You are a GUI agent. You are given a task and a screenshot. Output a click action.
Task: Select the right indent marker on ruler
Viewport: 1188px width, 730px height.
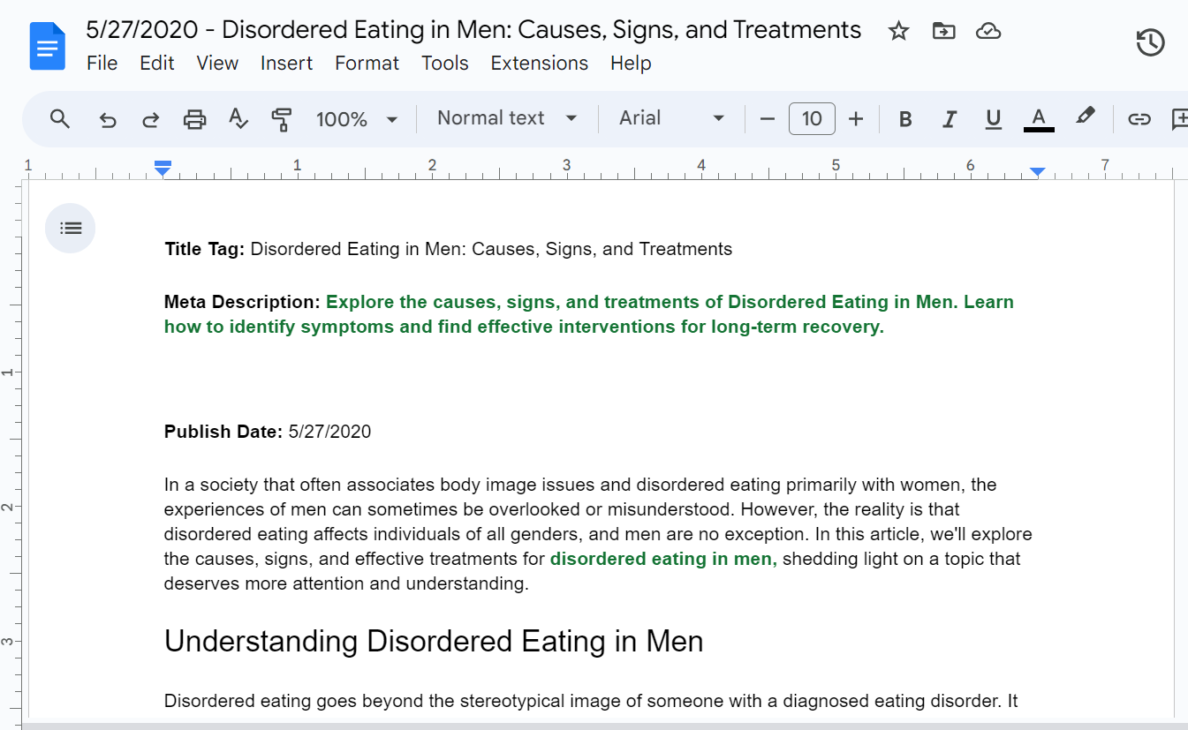pyautogui.click(x=1038, y=171)
